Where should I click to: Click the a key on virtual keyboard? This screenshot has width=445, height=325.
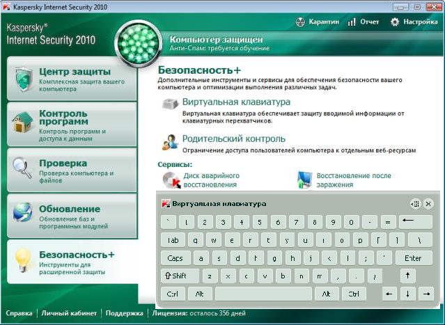201,258
